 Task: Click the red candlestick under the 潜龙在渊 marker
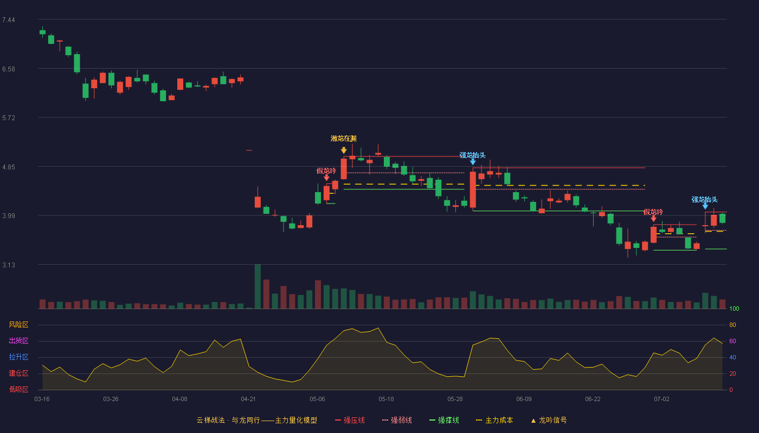pos(344,169)
